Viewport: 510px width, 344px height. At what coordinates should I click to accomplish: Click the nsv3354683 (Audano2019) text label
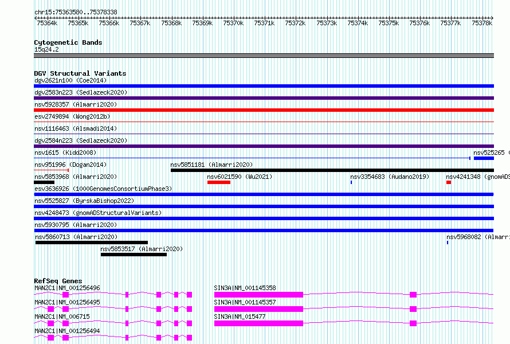(390, 177)
